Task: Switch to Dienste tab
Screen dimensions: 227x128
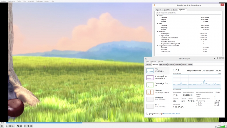Action: coord(190,65)
